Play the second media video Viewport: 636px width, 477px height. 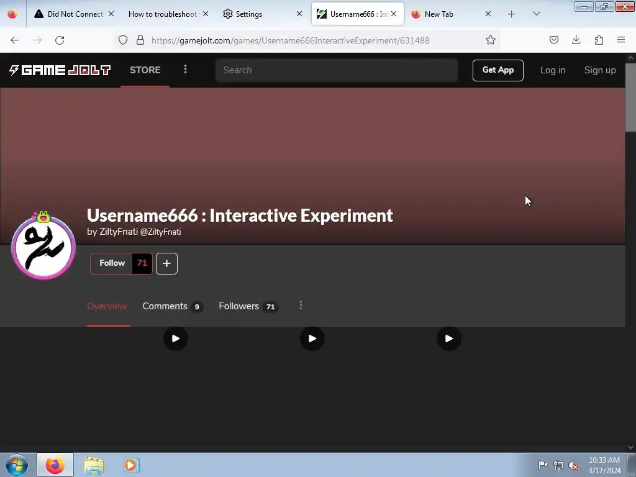pyautogui.click(x=312, y=338)
